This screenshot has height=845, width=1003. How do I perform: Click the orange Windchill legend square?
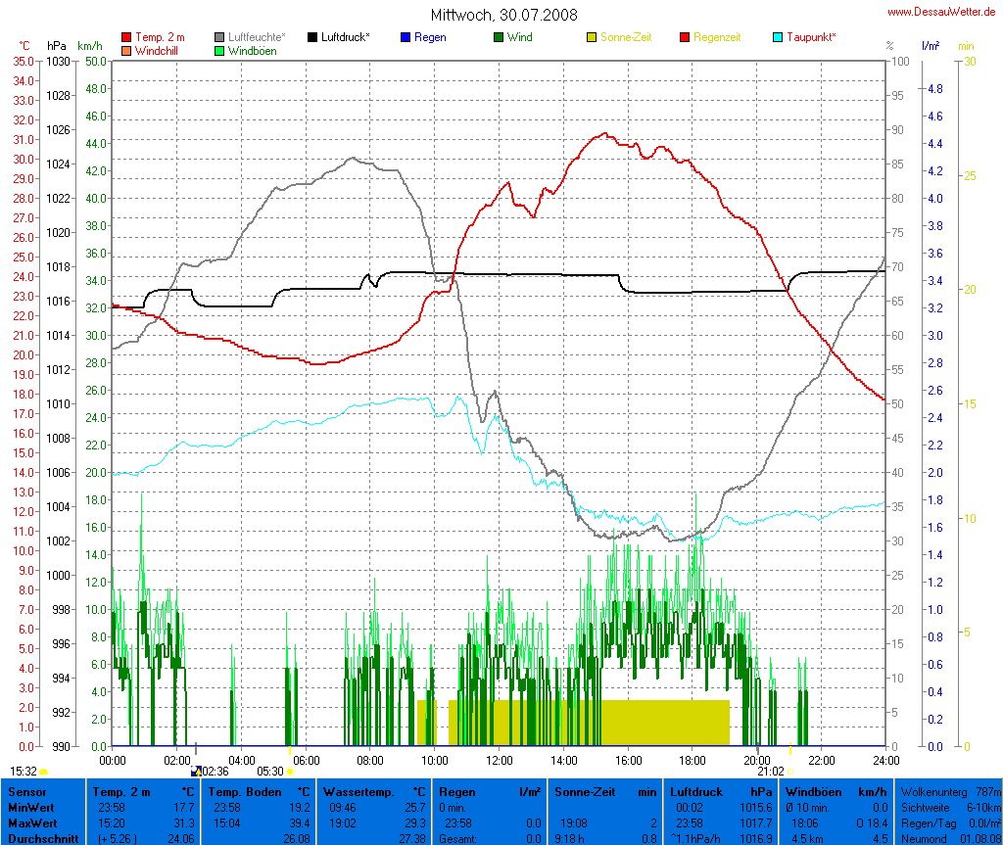[x=126, y=50]
